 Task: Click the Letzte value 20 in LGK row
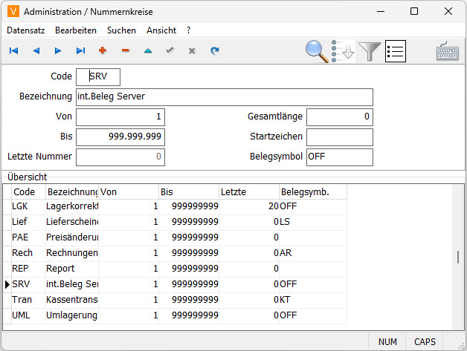point(249,206)
